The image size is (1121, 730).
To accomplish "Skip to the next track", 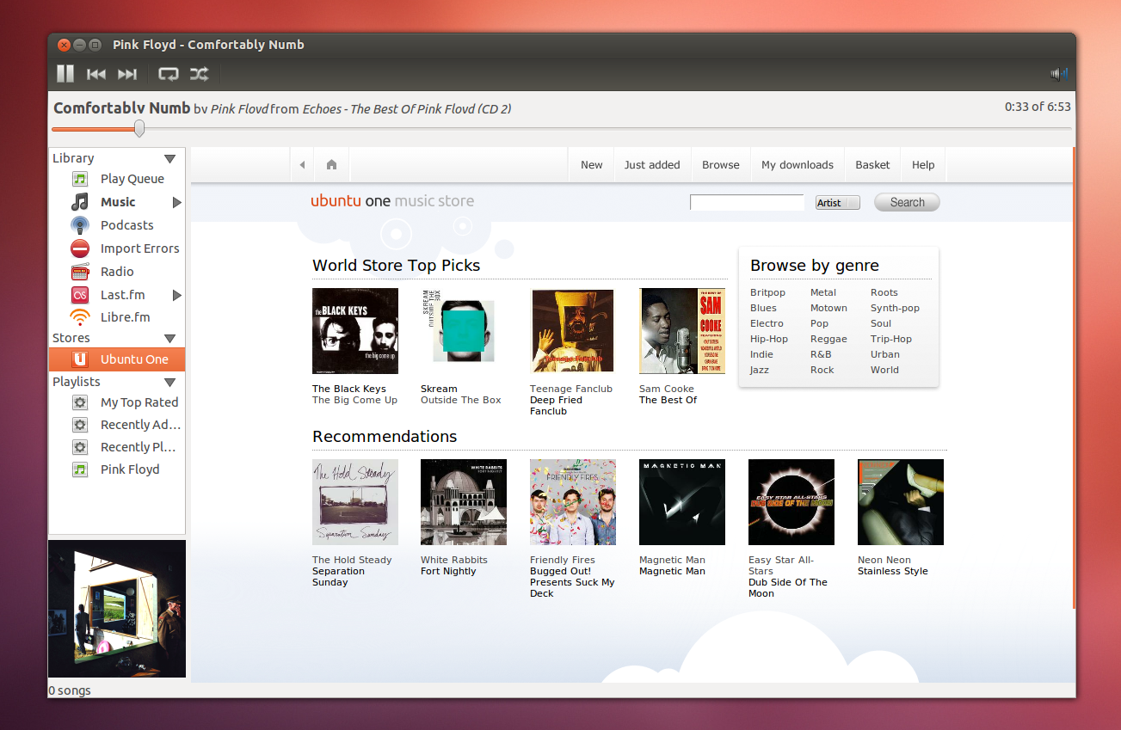I will point(127,74).
